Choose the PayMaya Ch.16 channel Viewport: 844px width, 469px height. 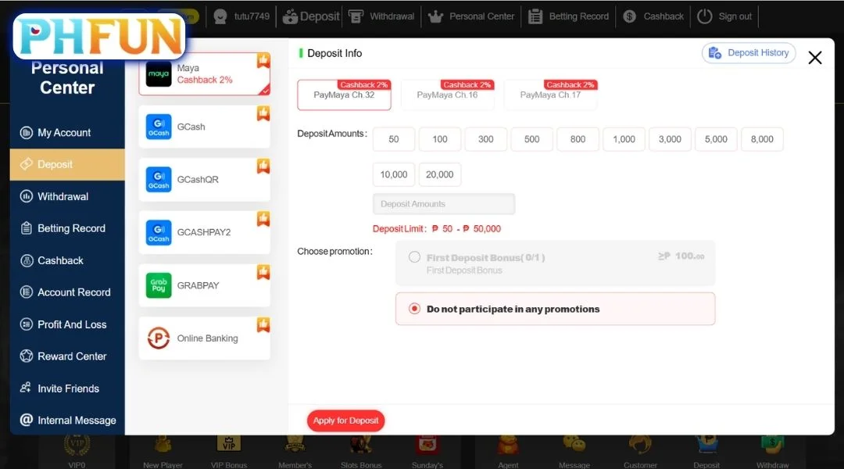pyautogui.click(x=447, y=95)
